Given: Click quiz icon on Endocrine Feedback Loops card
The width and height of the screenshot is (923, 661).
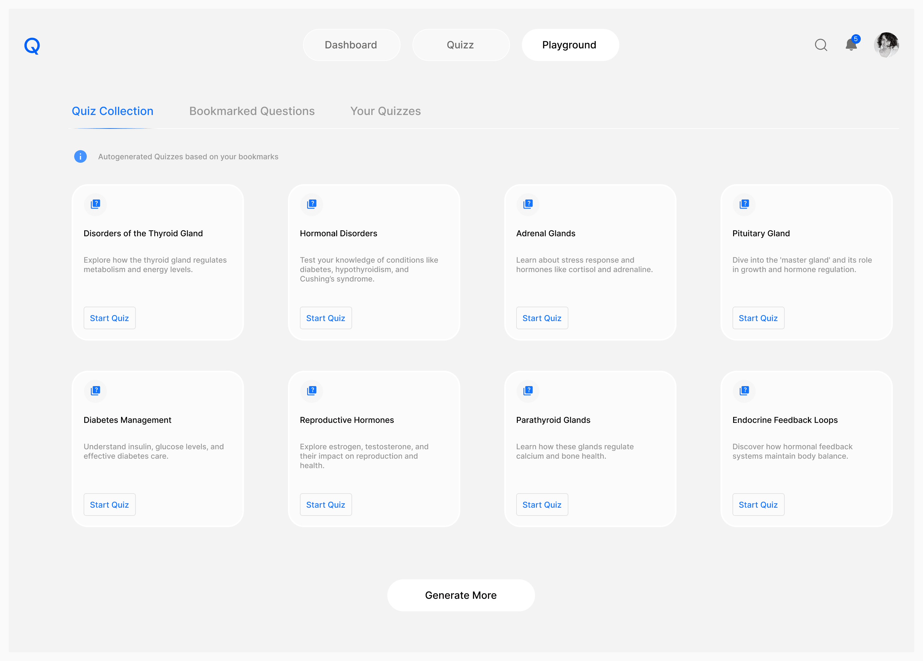Looking at the screenshot, I should (744, 391).
